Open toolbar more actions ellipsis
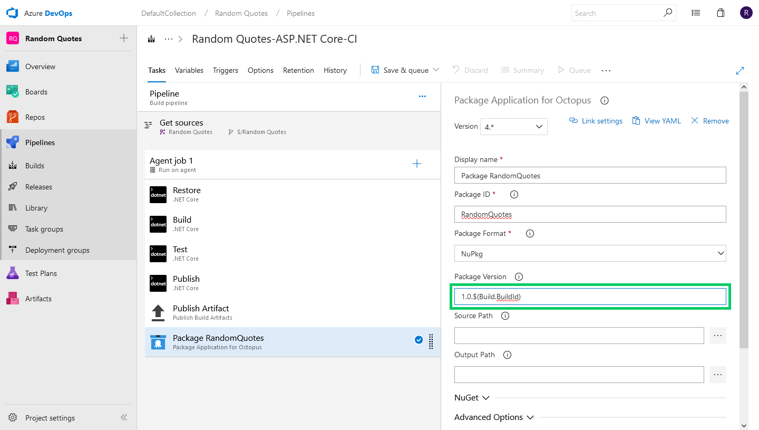Screen dimensions: 759x430 click(606, 70)
